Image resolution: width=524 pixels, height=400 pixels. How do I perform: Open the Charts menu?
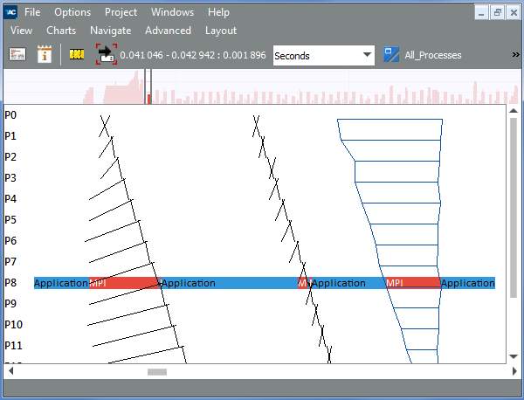[x=61, y=31]
